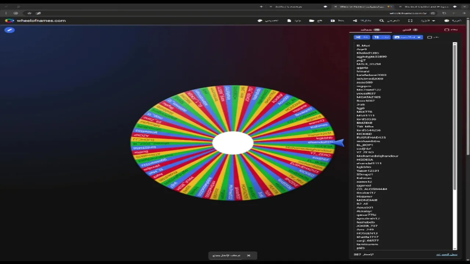Switch to the Results tab

point(410,30)
